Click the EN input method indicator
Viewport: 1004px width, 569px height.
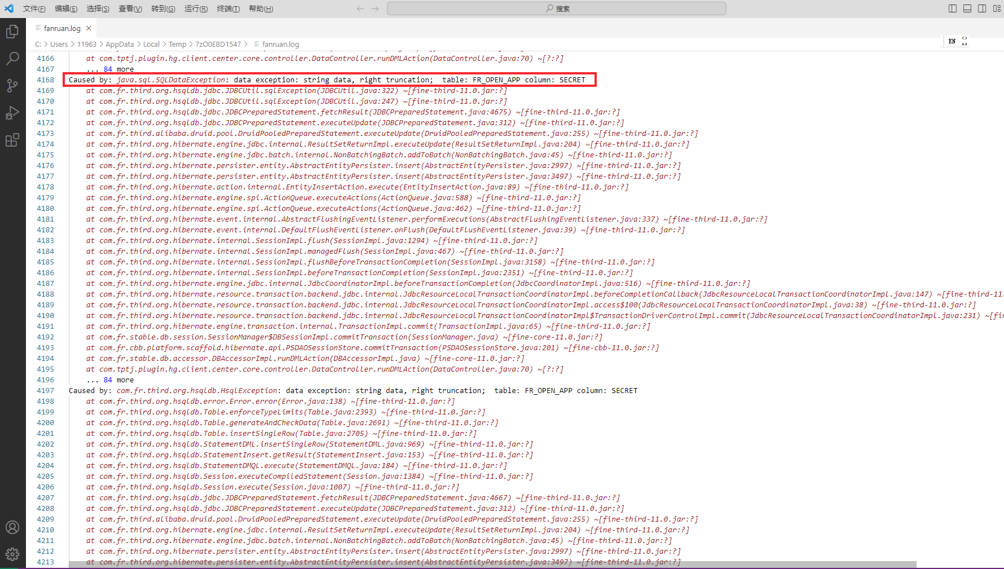tap(952, 41)
